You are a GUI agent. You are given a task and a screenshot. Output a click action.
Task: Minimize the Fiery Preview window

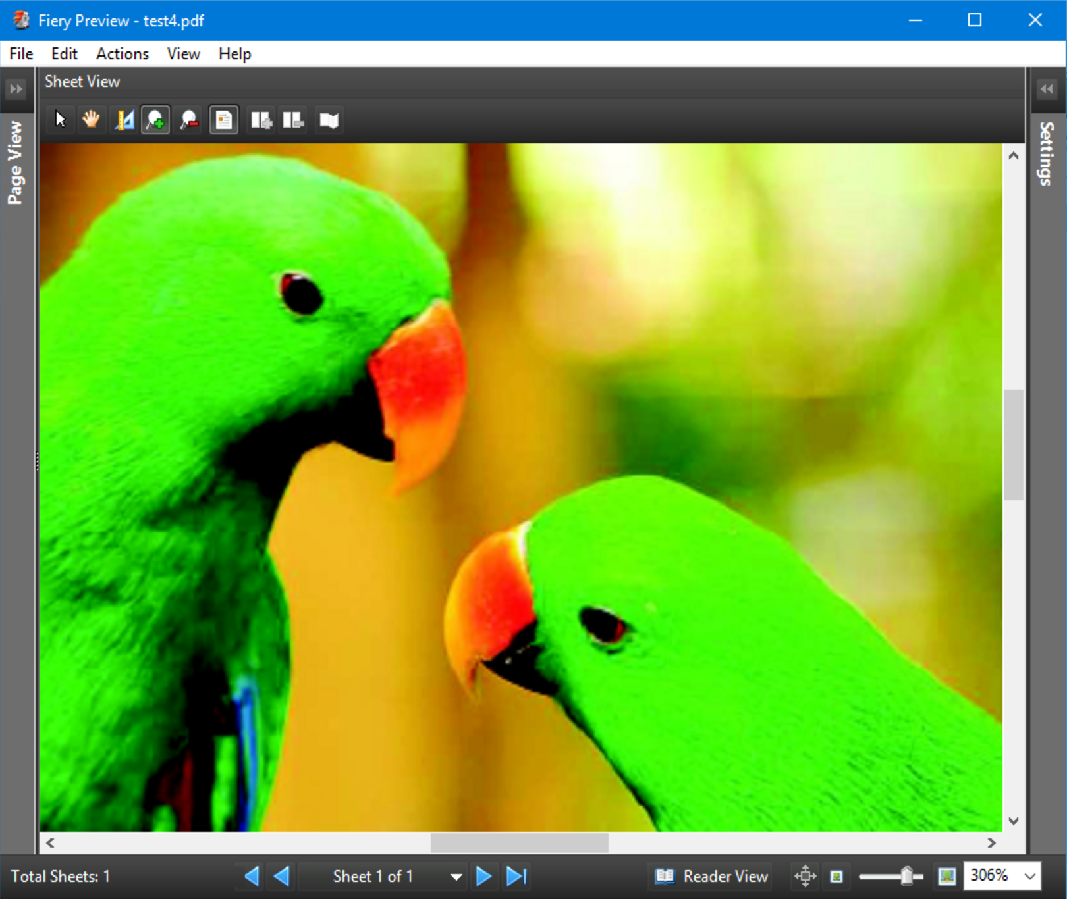tap(915, 20)
